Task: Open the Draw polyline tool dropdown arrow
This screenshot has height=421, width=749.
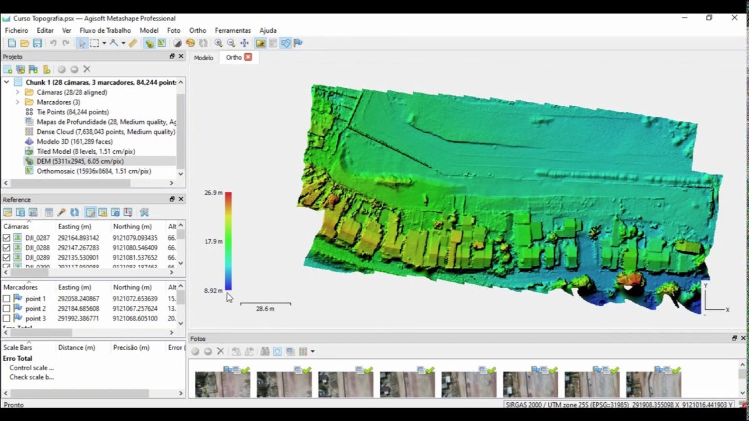Action: (x=123, y=43)
